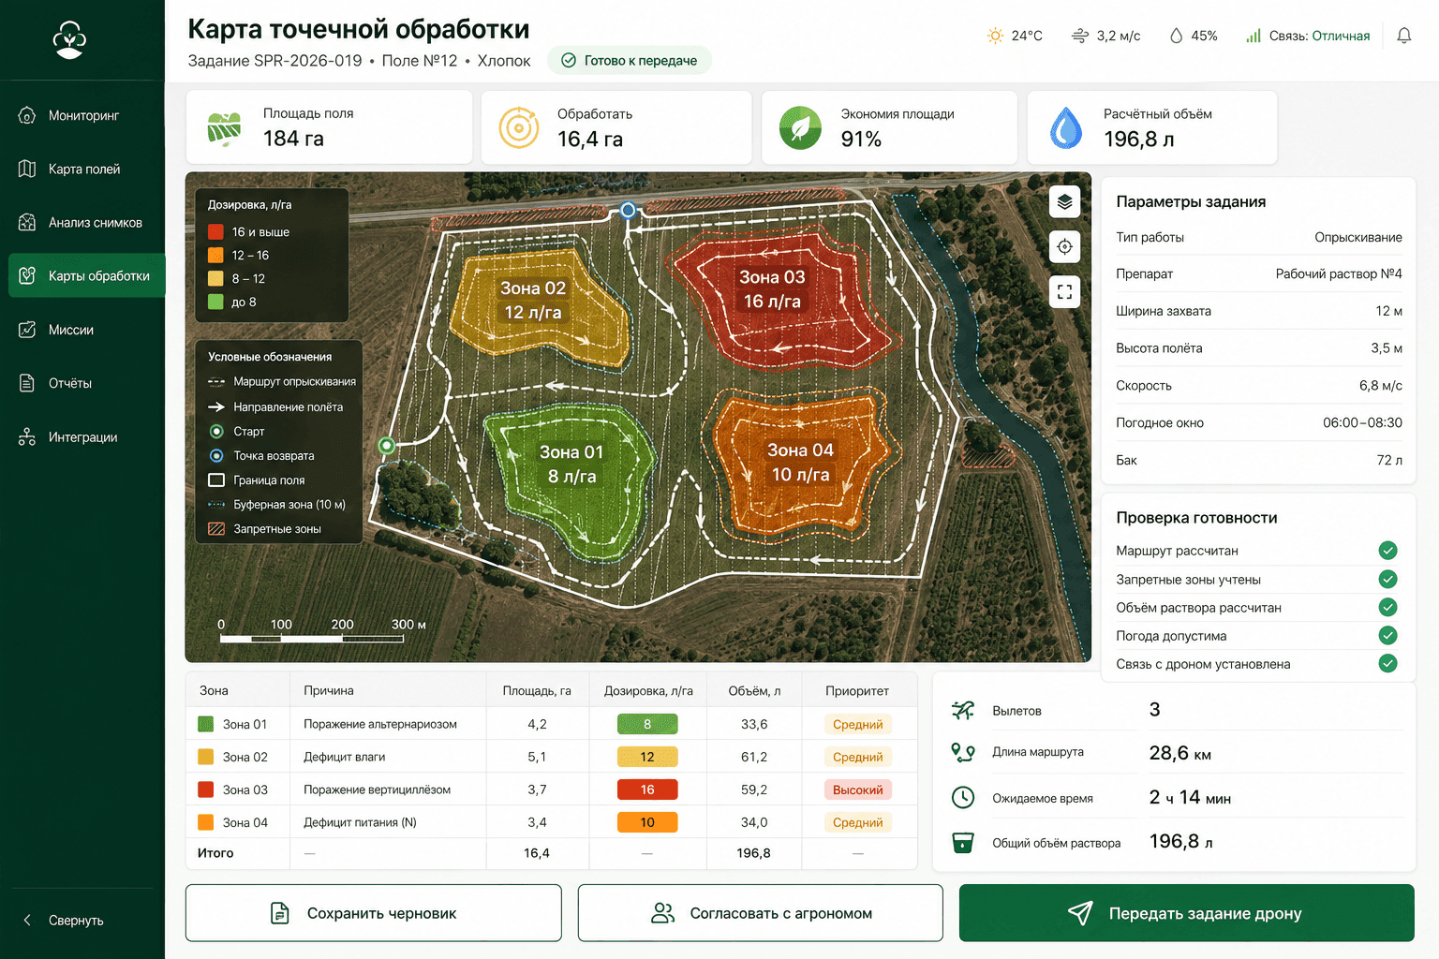1439x959 pixels.
Task: Click Передать задание дрону button
Action: pos(1187,913)
